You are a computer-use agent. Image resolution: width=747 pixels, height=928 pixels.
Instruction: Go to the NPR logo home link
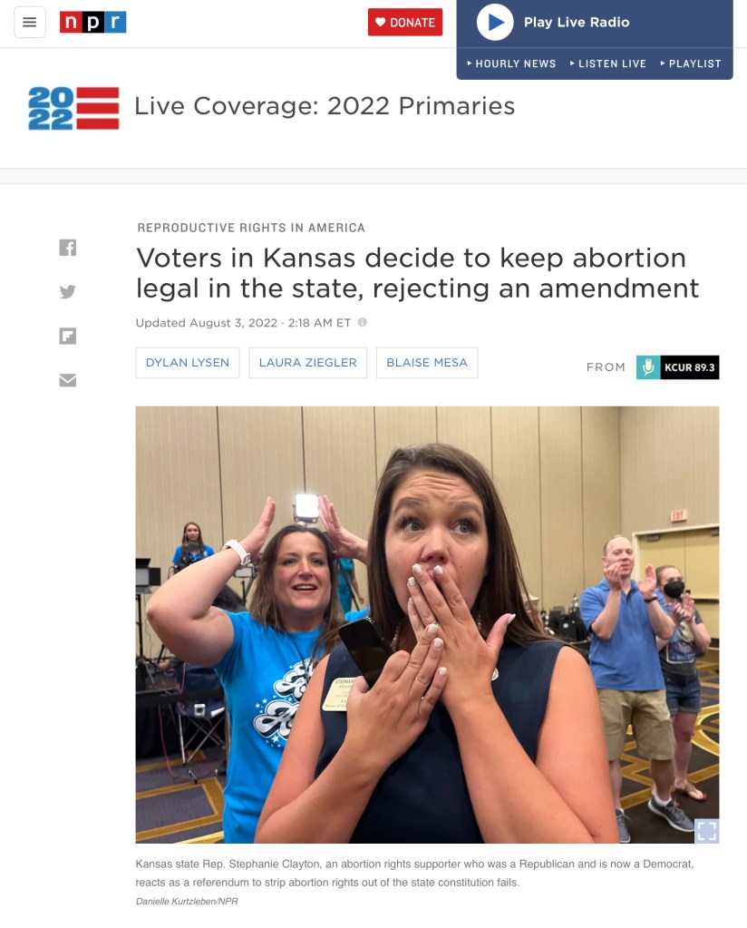[92, 23]
